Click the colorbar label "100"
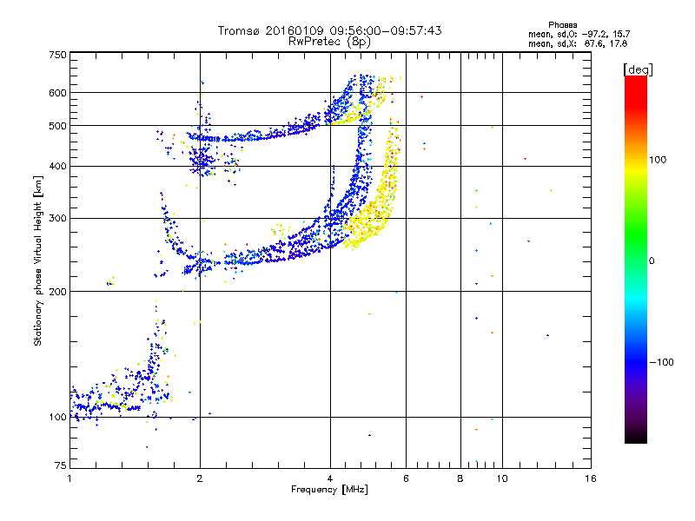 point(658,160)
